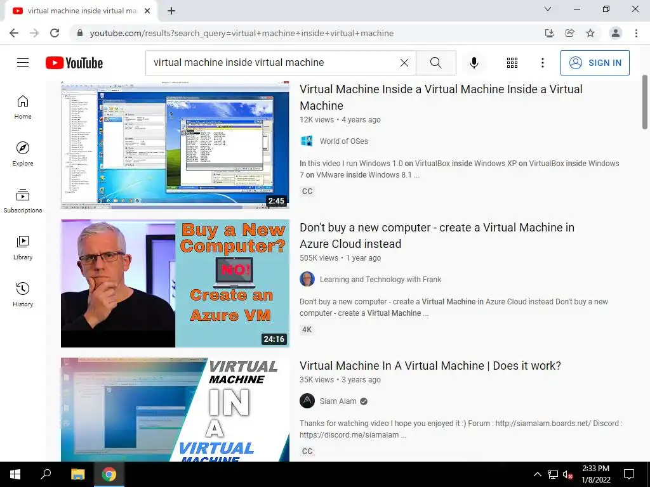Open the Chrome profile avatar icon
The width and height of the screenshot is (650, 487).
(616, 33)
